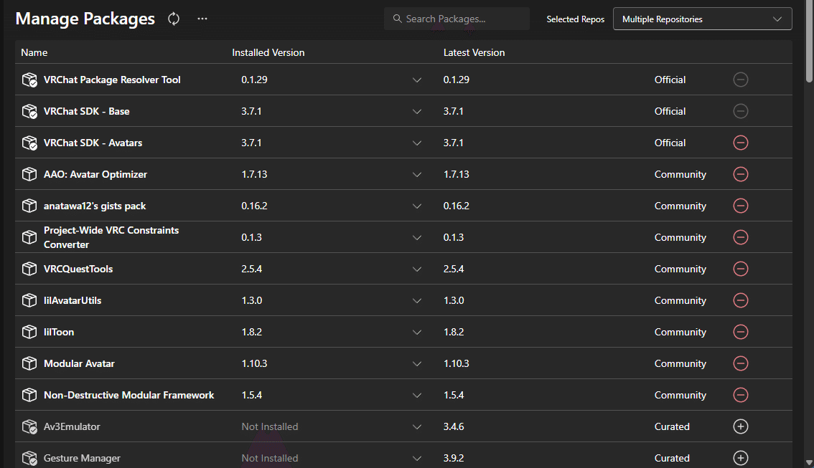Open the three-dots more options menu
The image size is (814, 468).
202,19
